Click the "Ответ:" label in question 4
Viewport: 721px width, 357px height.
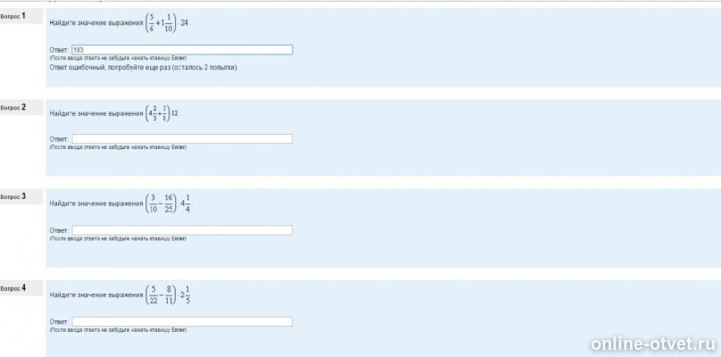click(x=59, y=322)
